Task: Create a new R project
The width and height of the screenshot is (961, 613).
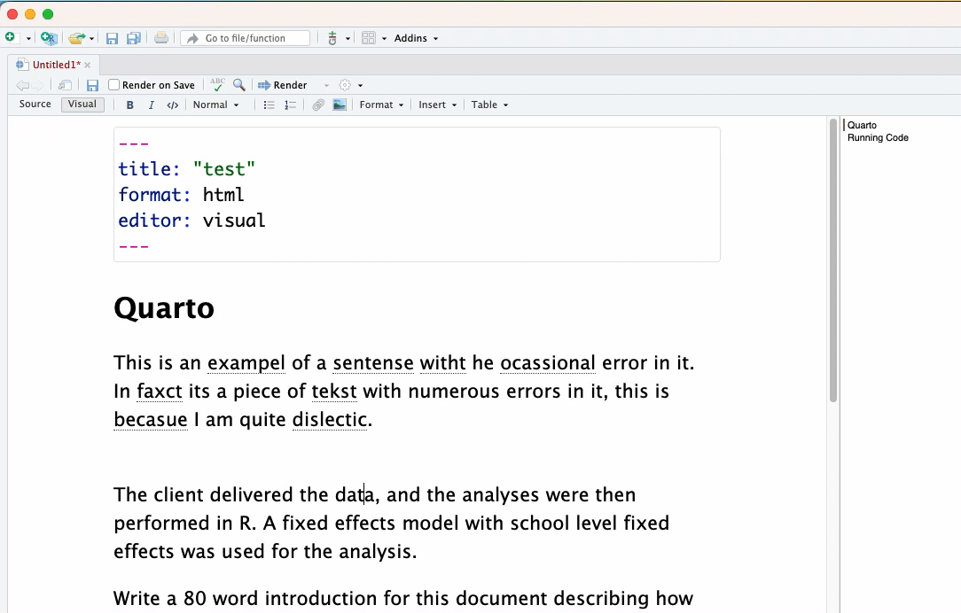Action: tap(49, 38)
